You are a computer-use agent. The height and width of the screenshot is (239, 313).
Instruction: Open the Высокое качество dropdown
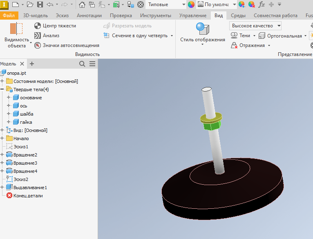click(x=255, y=26)
